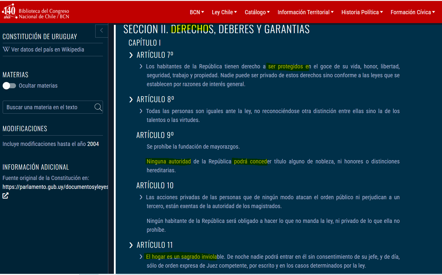Open the Información Territorial menu
Viewport: 442px width, 275px height.
click(x=306, y=12)
